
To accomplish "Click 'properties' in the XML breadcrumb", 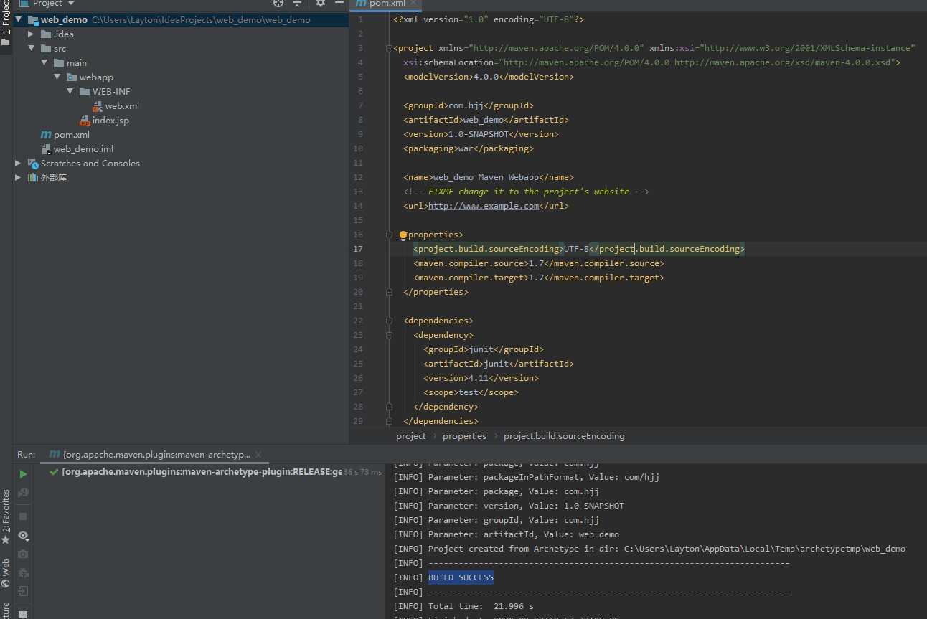I will coord(464,435).
